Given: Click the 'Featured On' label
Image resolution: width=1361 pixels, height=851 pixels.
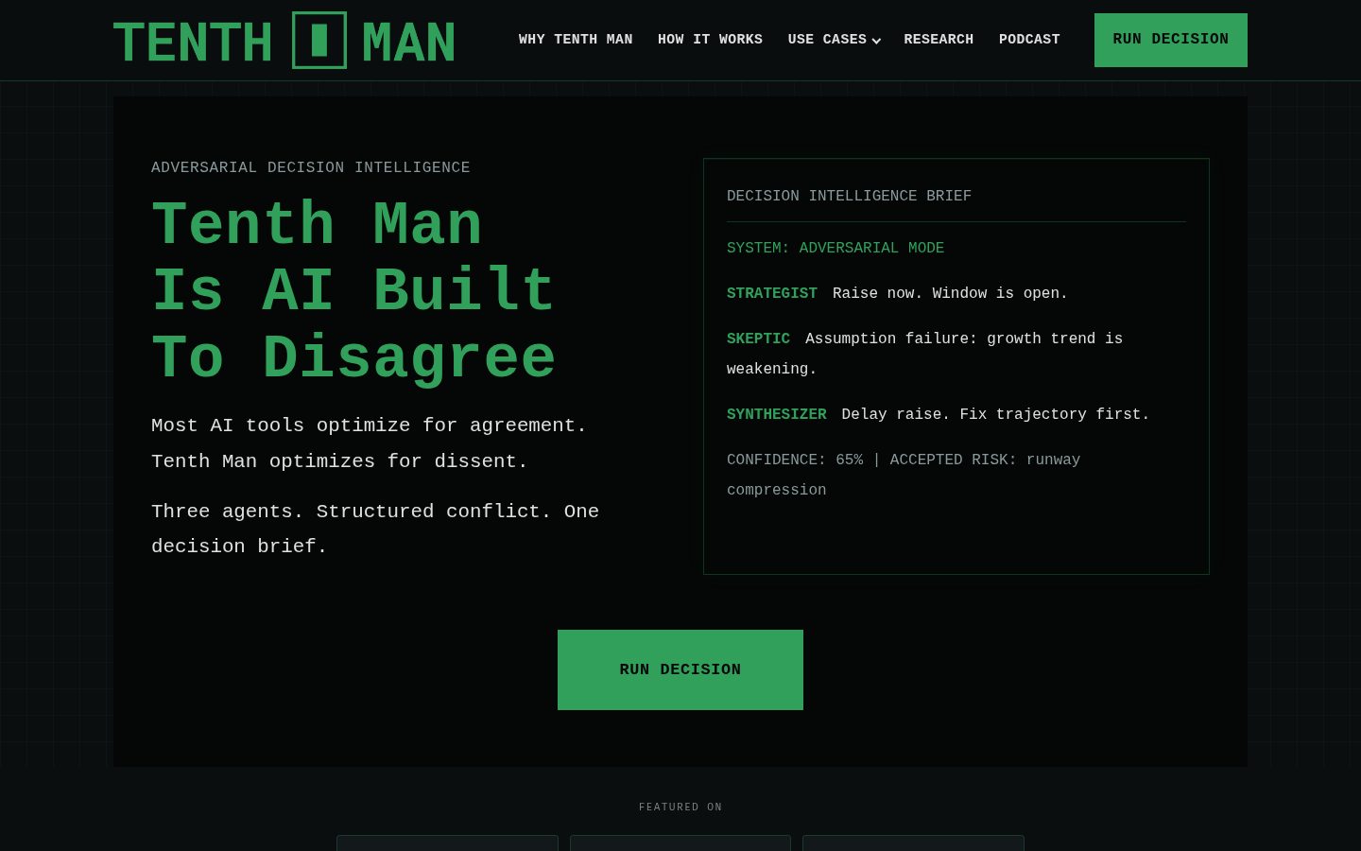Looking at the screenshot, I should 680,807.
